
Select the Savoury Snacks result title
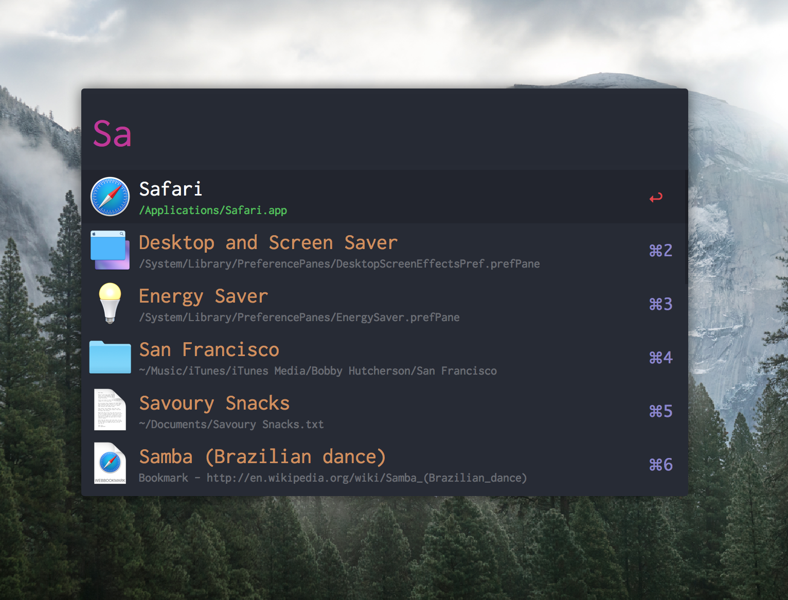(214, 403)
